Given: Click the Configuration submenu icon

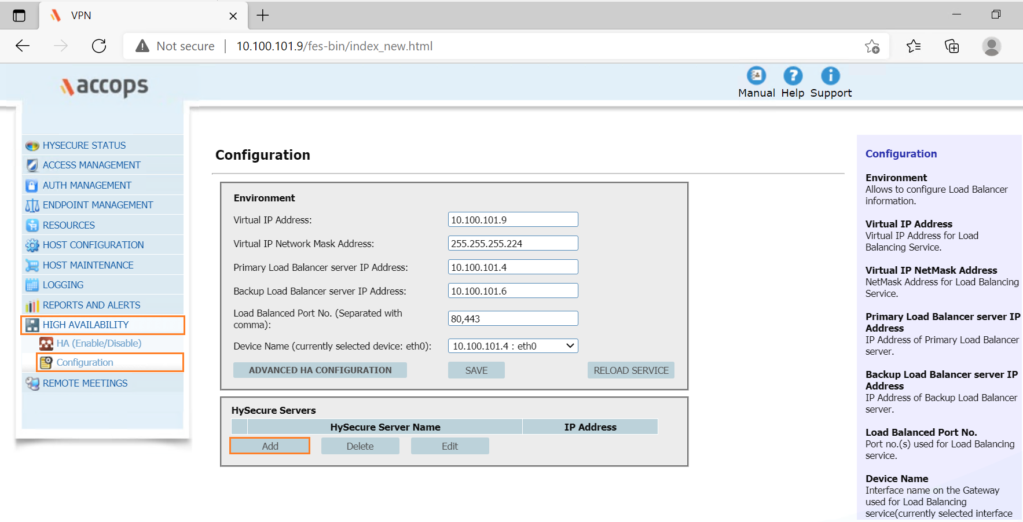Looking at the screenshot, I should 46,363.
